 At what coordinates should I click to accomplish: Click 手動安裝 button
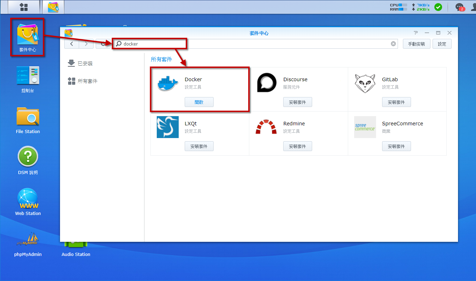coord(417,44)
